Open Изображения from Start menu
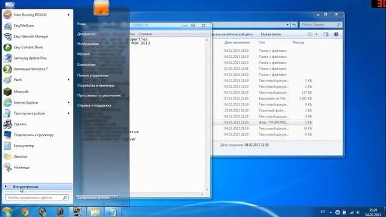Screen dimensions: 386x217 88,44
